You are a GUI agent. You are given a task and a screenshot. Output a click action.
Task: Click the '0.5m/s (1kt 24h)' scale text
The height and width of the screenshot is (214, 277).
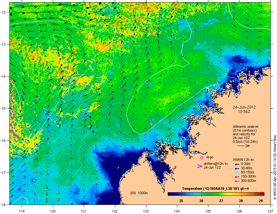point(245,142)
